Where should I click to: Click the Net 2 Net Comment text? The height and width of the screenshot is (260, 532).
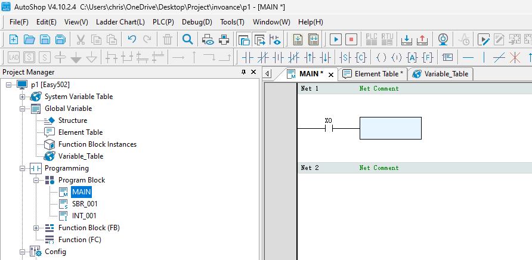tap(379, 168)
